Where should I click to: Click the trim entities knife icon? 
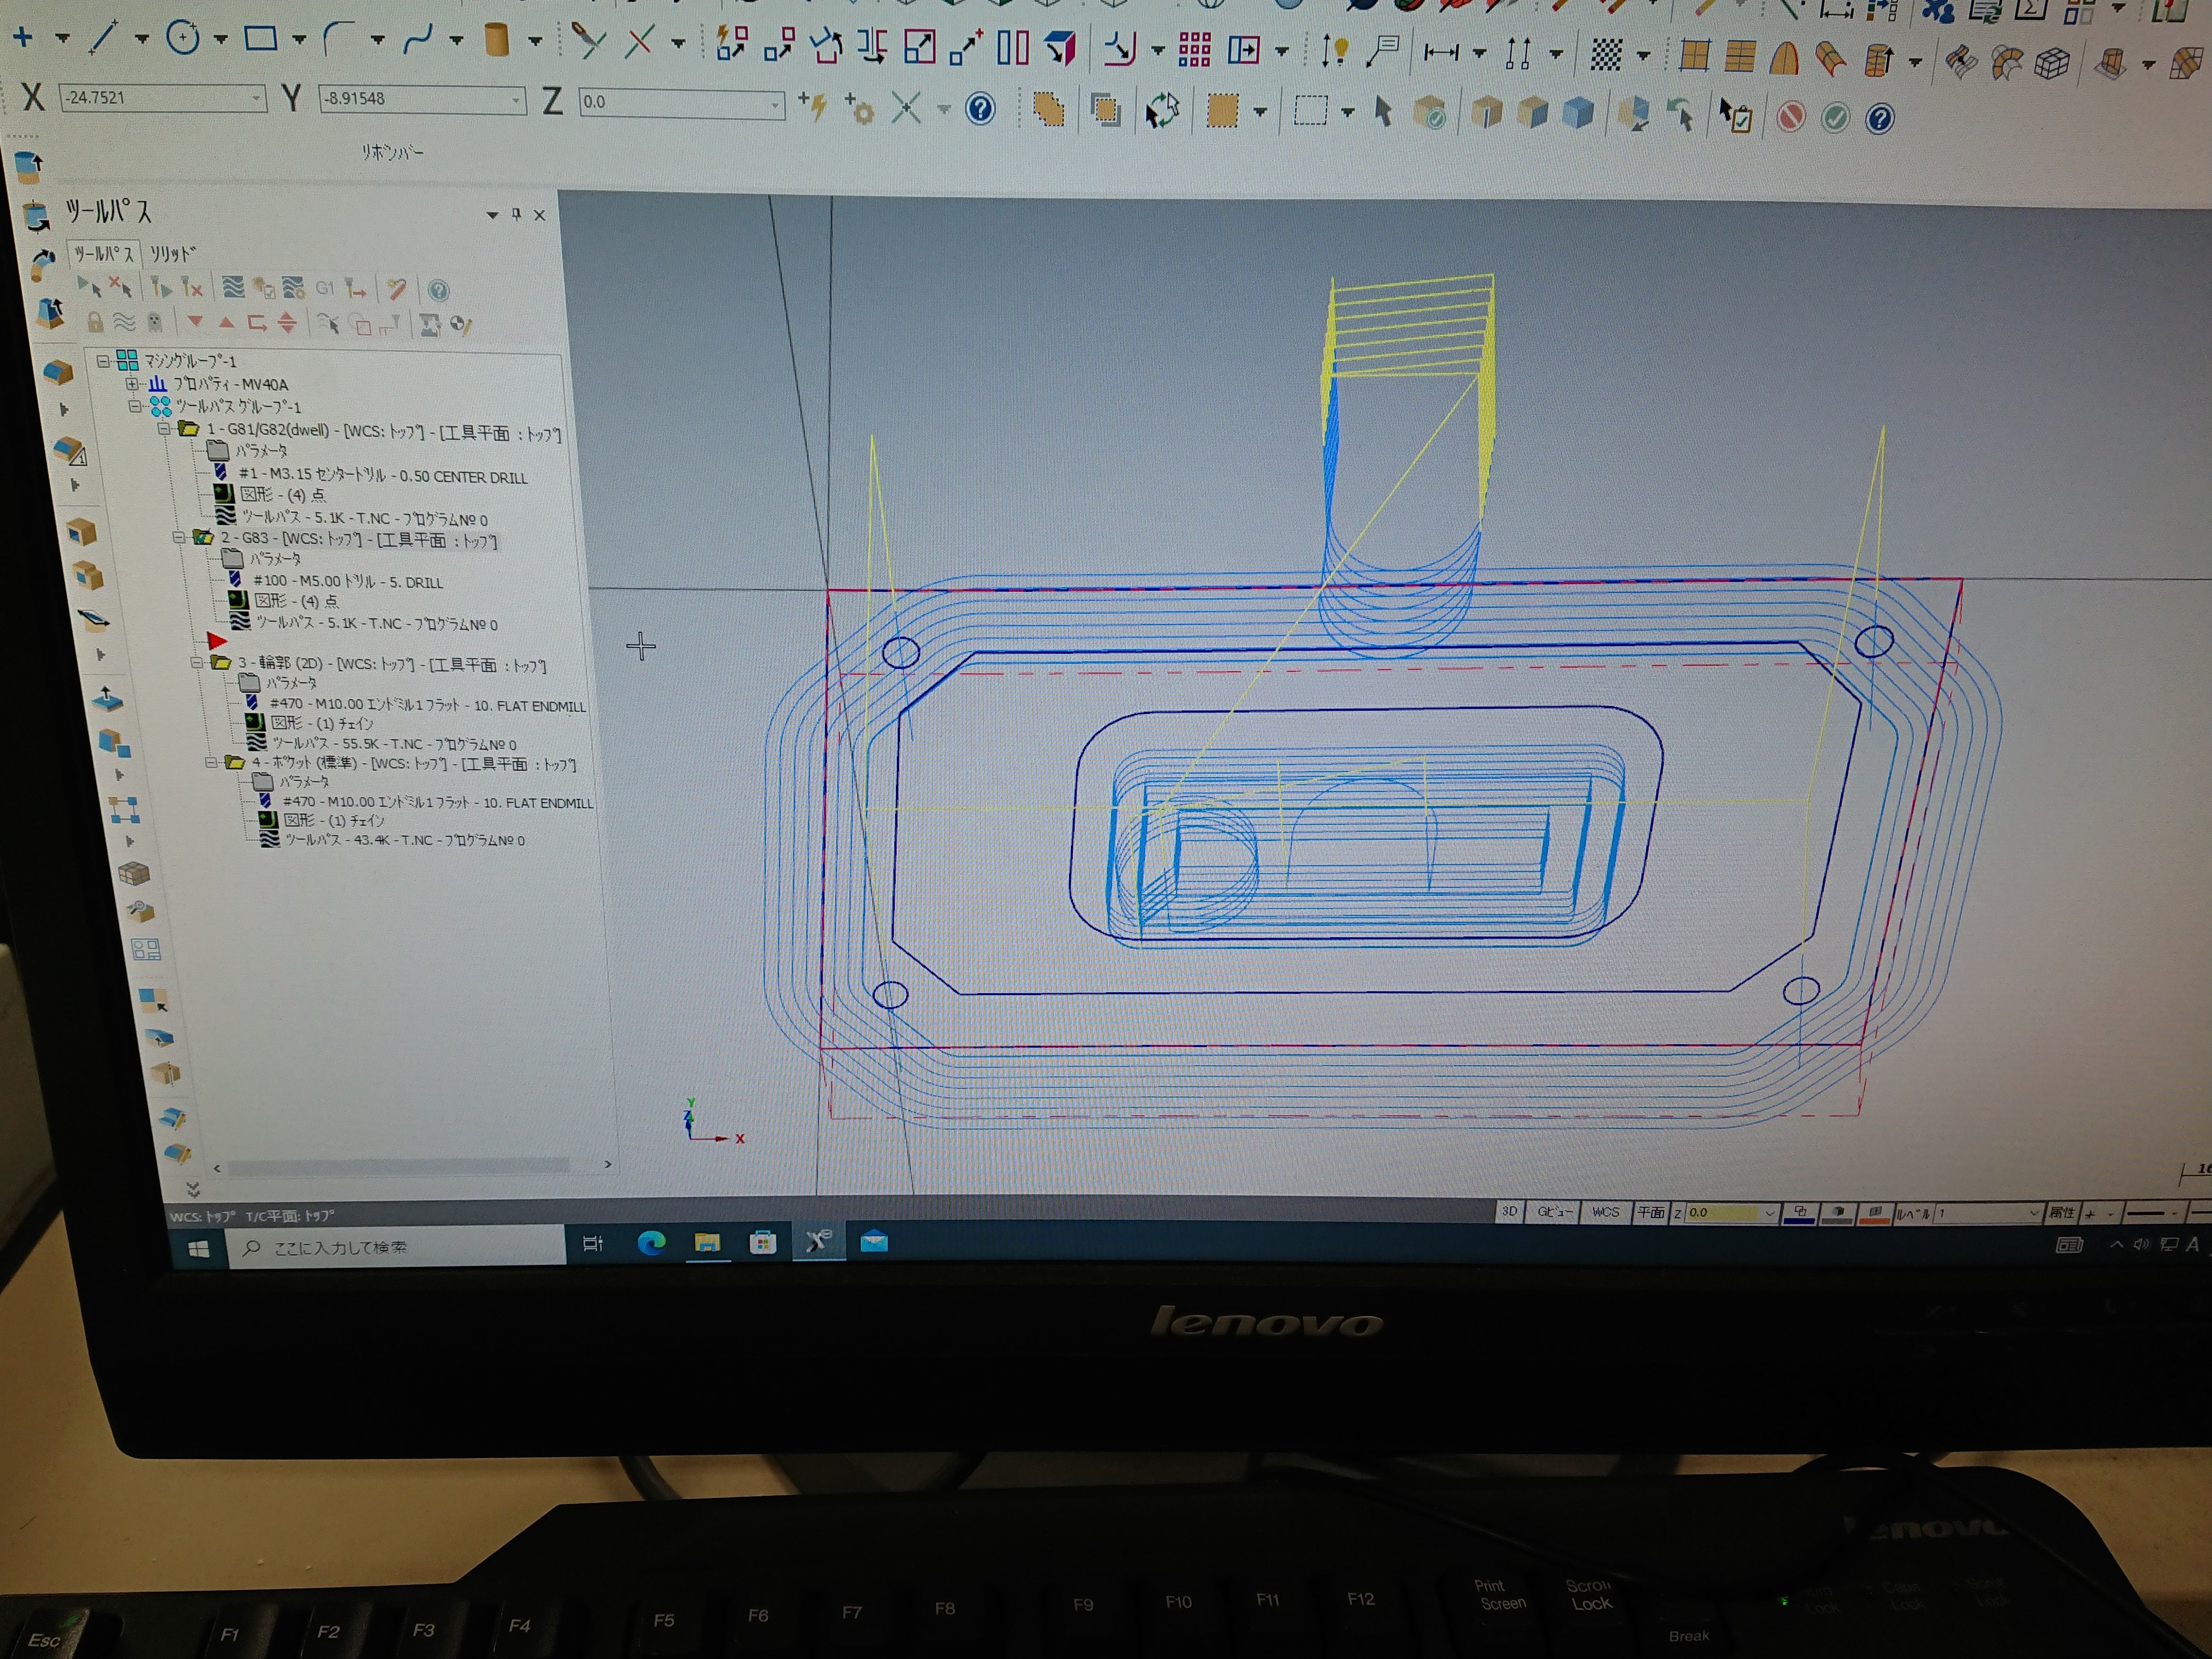588,41
